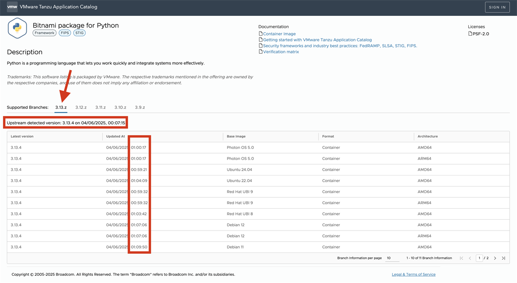This screenshot has height=283, width=517.
Task: Click the VMware logo in the header
Action: (x=12, y=7)
